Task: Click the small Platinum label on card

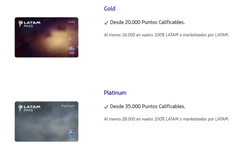Action: point(68,106)
